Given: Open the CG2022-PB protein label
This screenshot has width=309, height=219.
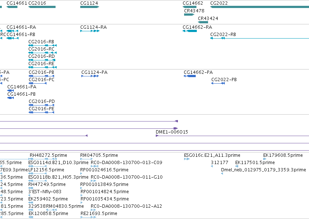Looking at the screenshot, I should (x=224, y=80).
